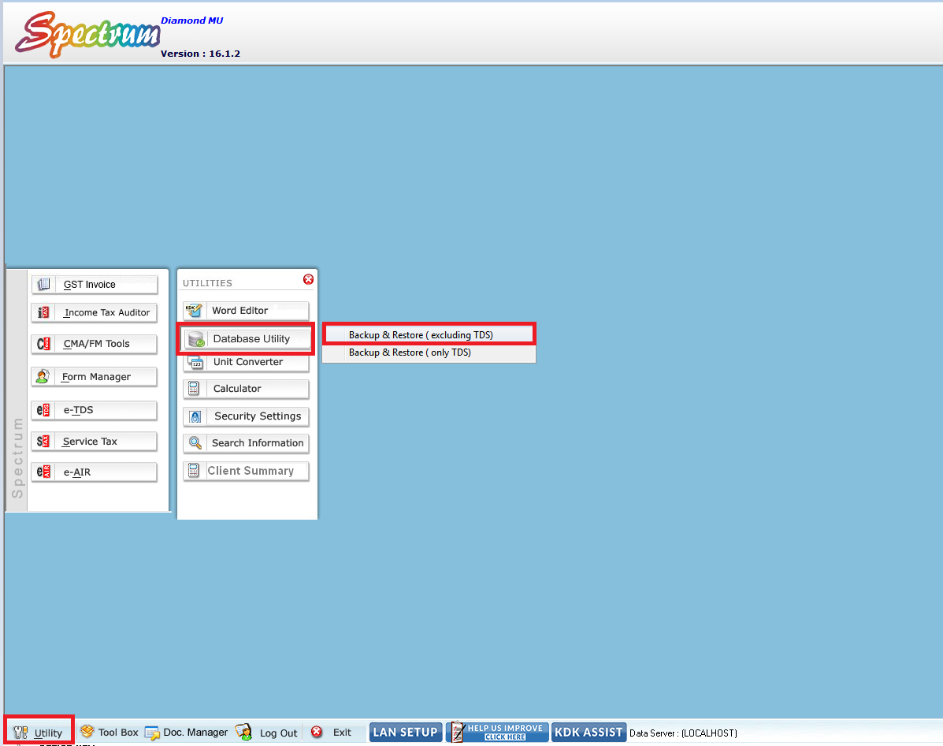Open Doc. Manager from bottom bar

187,732
